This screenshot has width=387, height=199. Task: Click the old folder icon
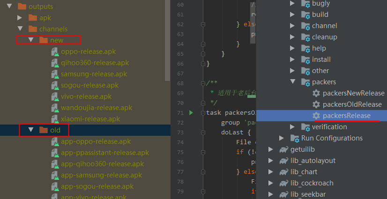click(x=44, y=130)
